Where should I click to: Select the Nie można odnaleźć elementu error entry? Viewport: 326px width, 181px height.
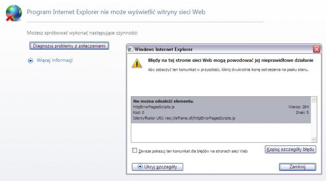221,110
